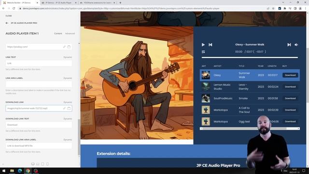Screen dimensions: 309x174
Task: Switch preview to desktop view
Action: [x=33, y=164]
